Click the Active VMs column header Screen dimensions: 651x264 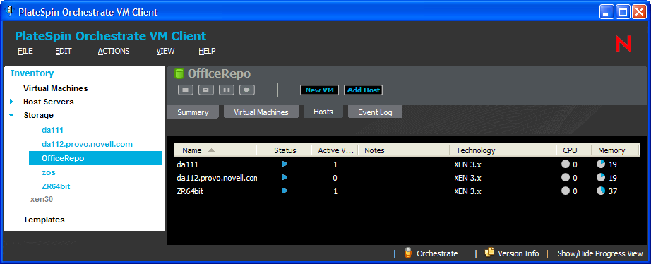click(x=335, y=150)
